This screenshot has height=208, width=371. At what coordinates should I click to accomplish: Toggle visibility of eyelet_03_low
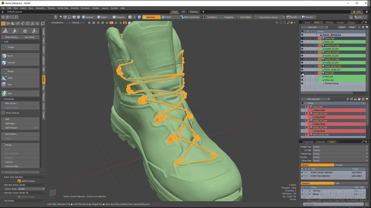click(x=302, y=49)
